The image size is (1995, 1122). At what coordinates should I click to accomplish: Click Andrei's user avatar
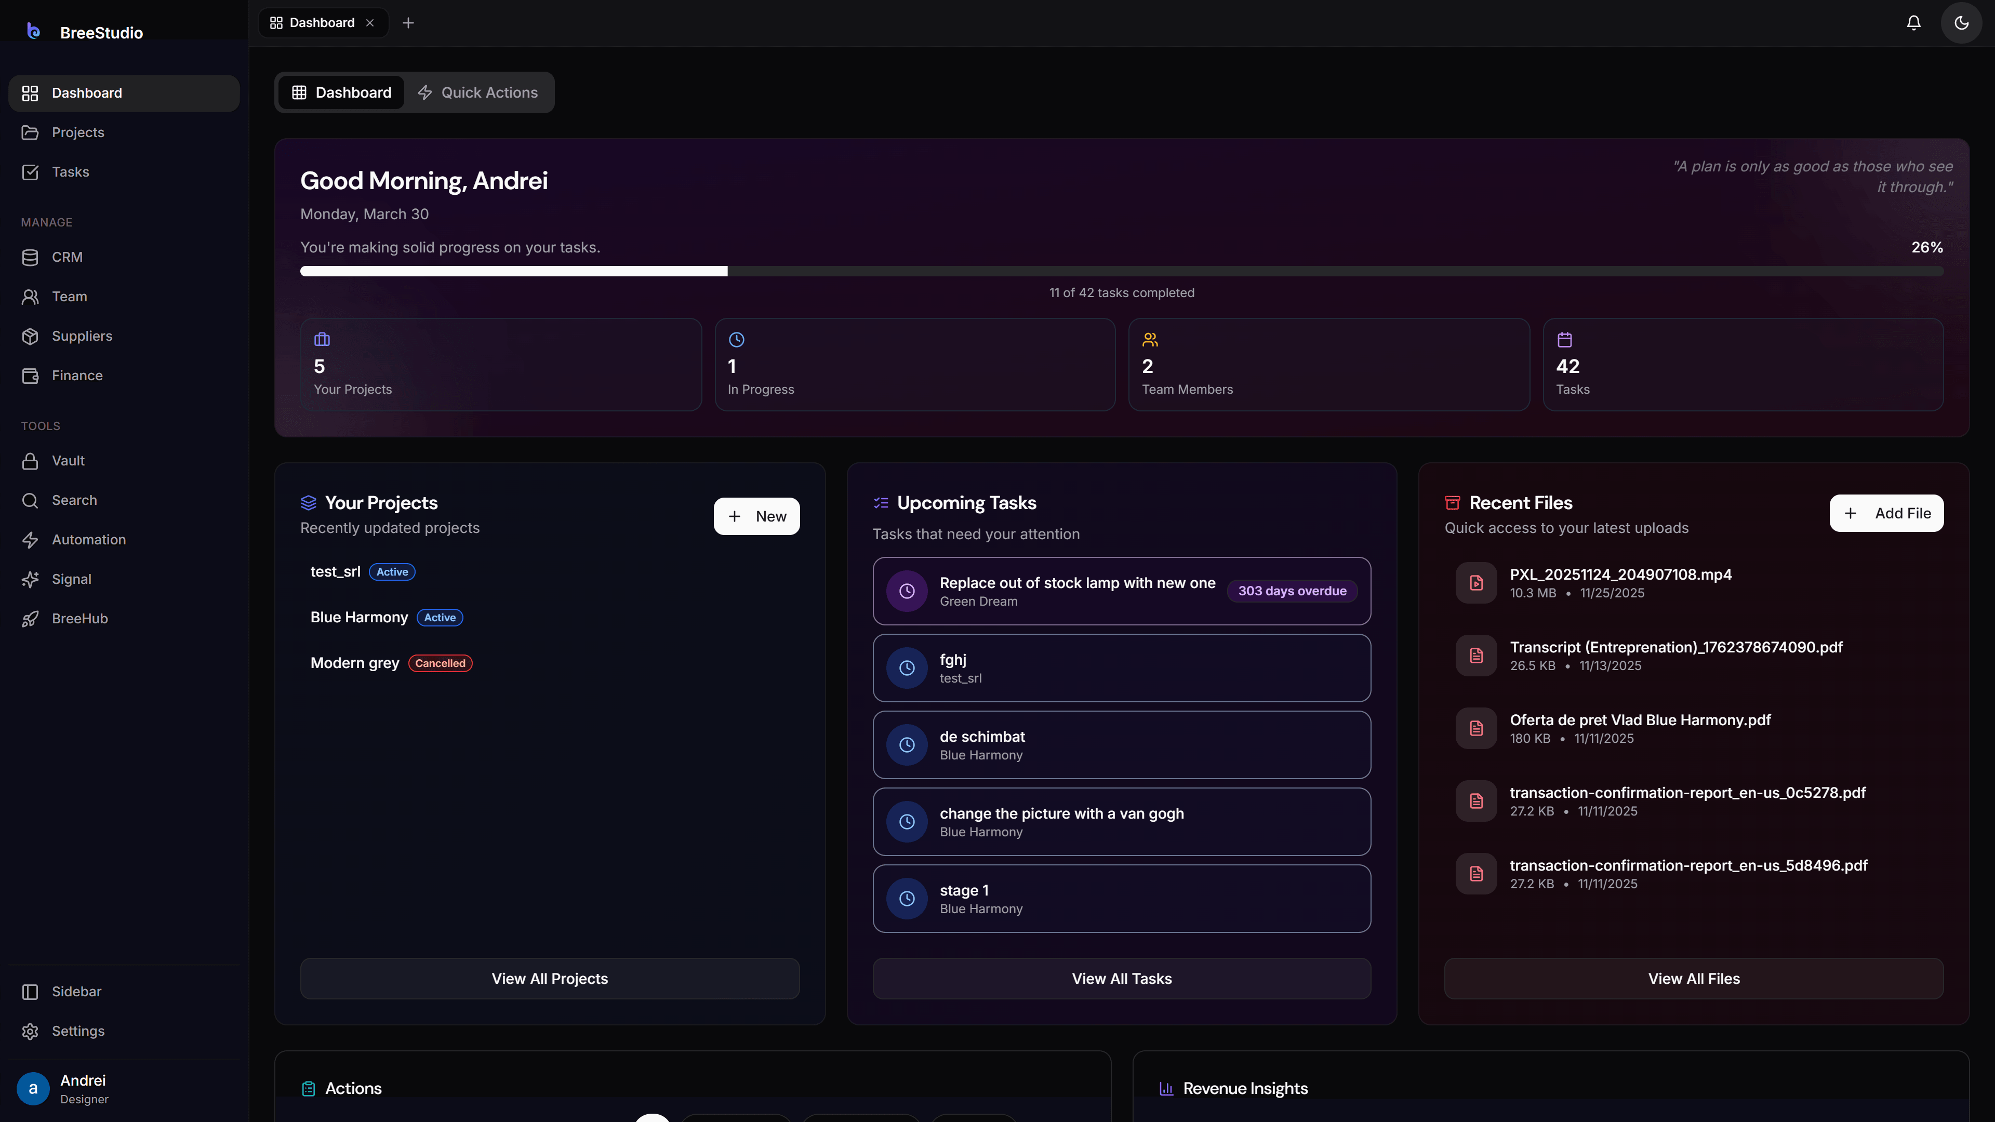(x=33, y=1089)
